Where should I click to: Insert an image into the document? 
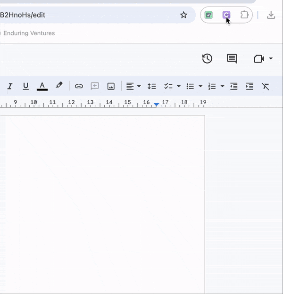pyautogui.click(x=111, y=86)
